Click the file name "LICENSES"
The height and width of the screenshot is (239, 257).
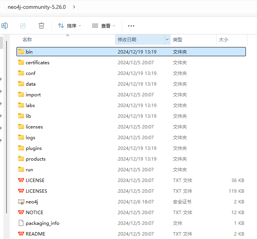coord(36,191)
